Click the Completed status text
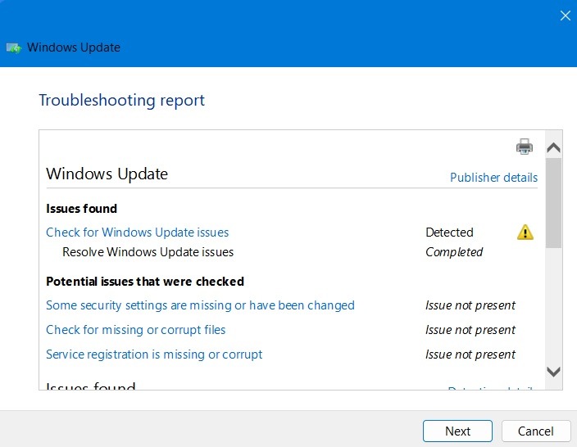The height and width of the screenshot is (447, 577). (x=454, y=252)
